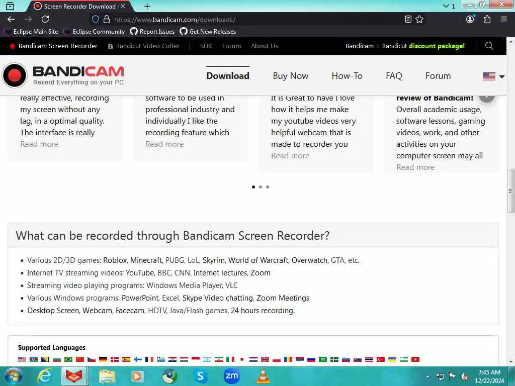Open Zoom from the taskbar

[x=231, y=376]
